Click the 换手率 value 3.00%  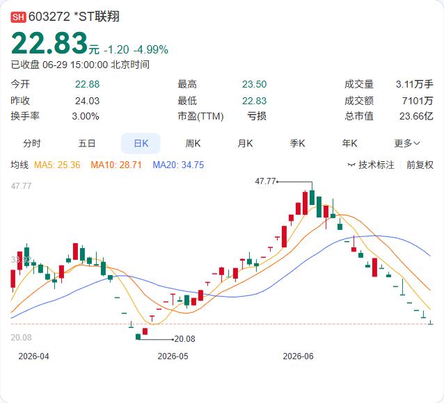point(86,116)
